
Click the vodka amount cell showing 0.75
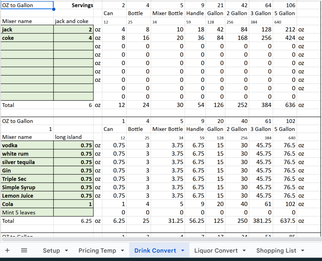pyautogui.click(x=73, y=145)
